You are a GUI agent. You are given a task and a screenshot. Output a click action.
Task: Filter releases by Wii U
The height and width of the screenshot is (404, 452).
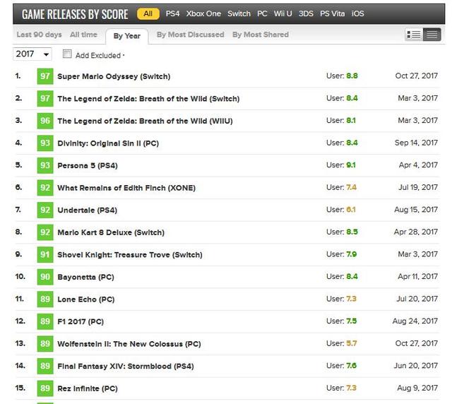[x=282, y=13]
